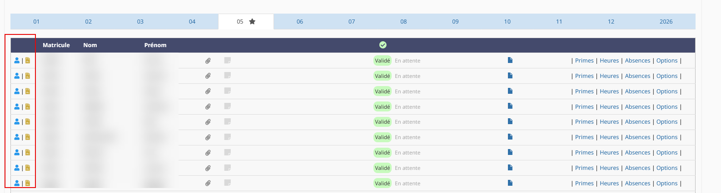Click the green checkmark icon in the table header
The height and width of the screenshot is (193, 721).
click(383, 45)
